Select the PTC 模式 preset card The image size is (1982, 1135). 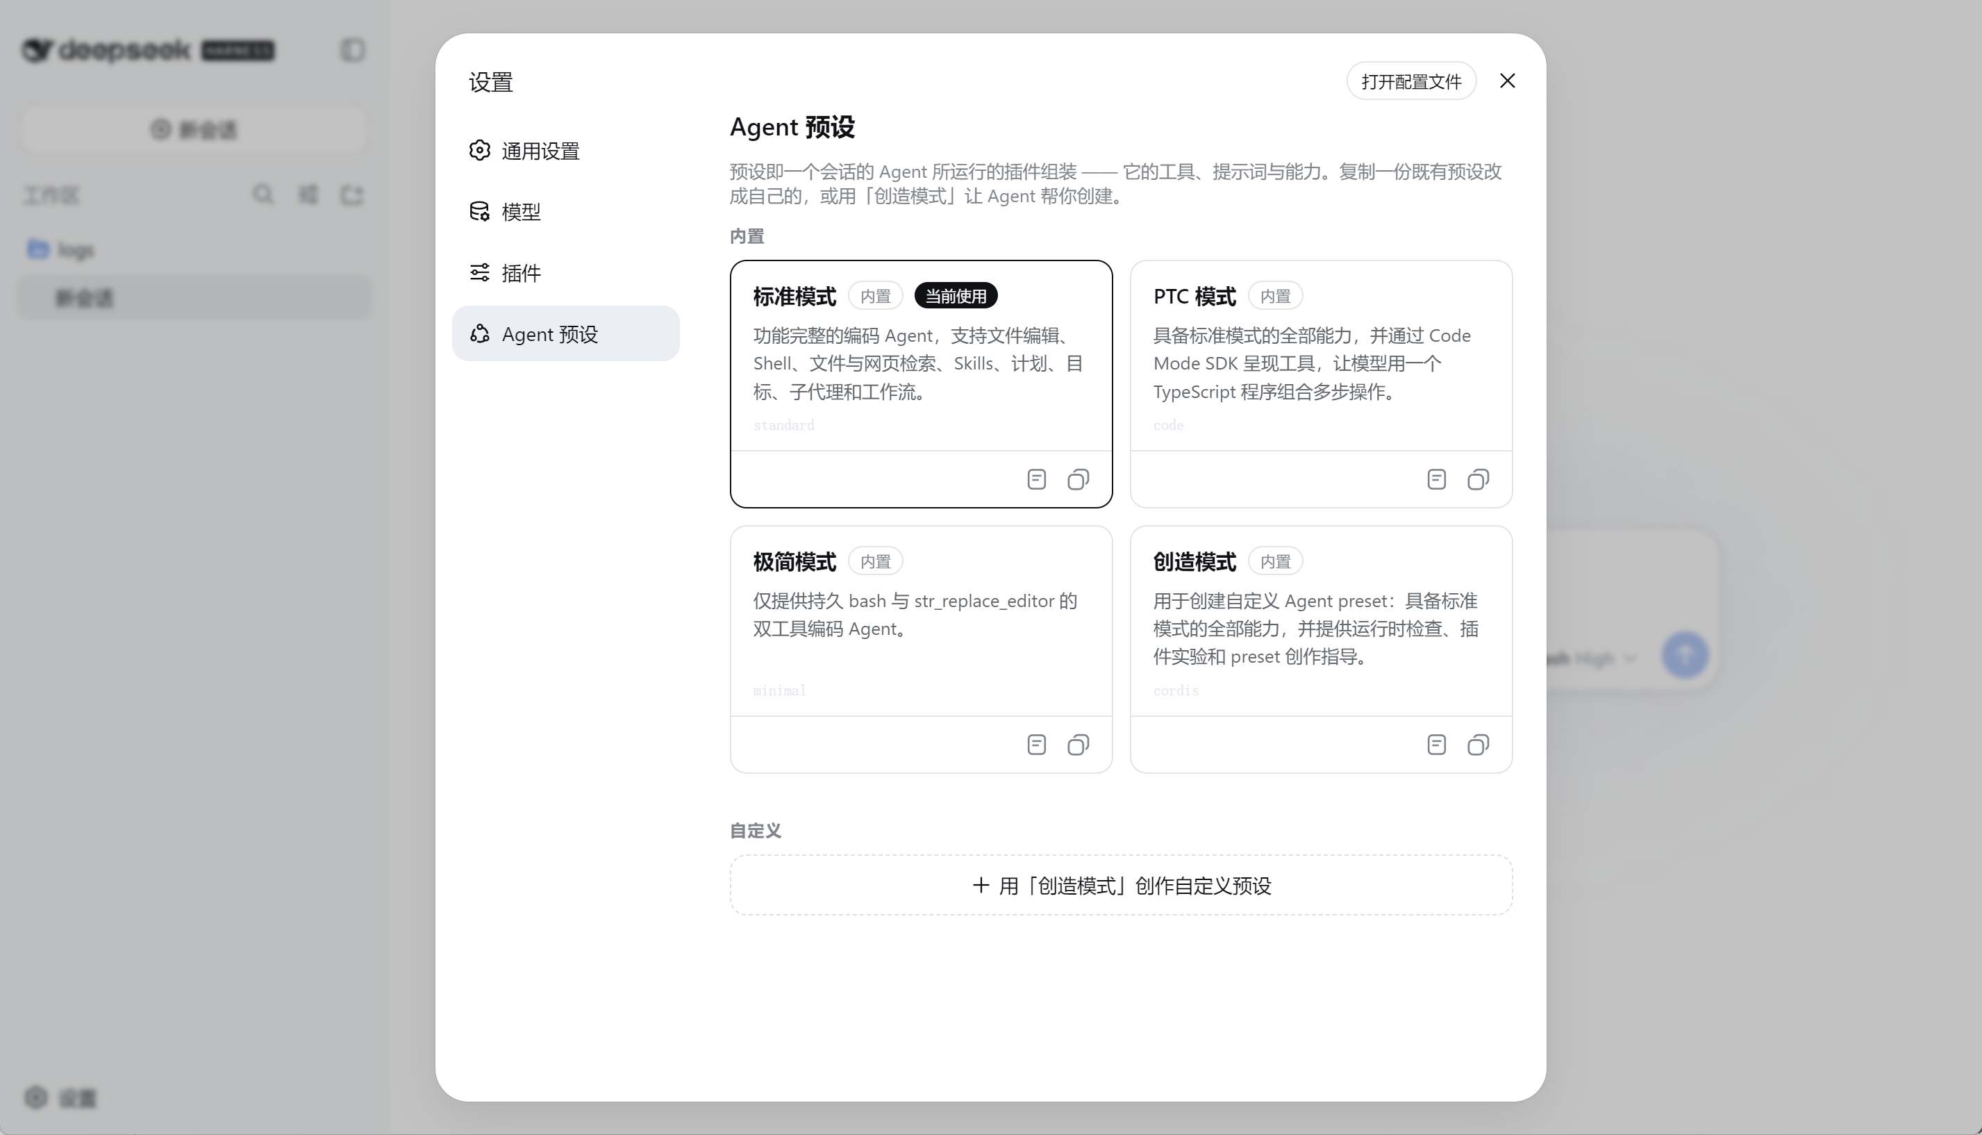(1321, 383)
